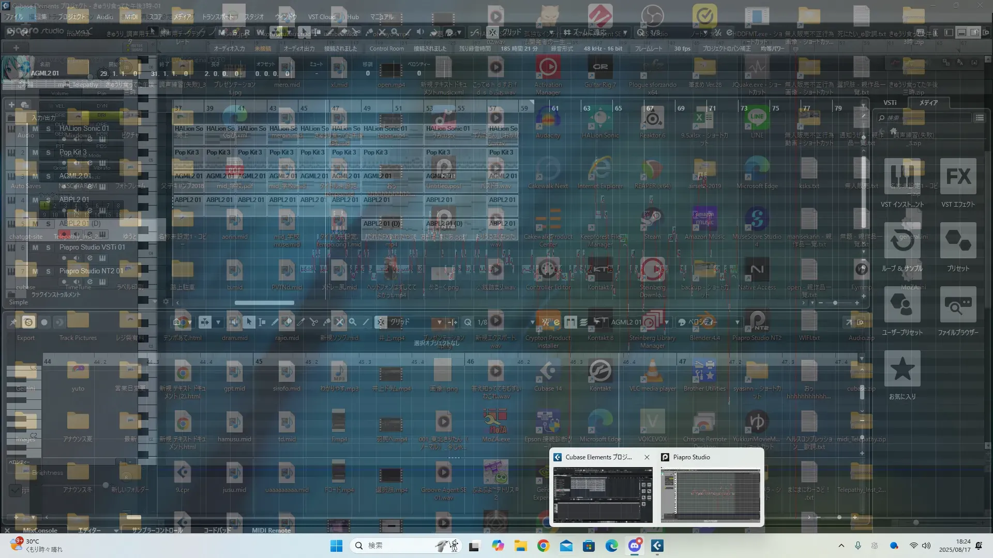993x558 pixels.
Task: Open the VST Instruments media tile
Action: pyautogui.click(x=902, y=177)
